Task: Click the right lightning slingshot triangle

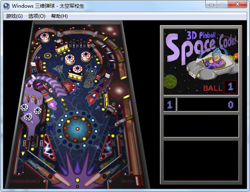Action: click(106, 147)
